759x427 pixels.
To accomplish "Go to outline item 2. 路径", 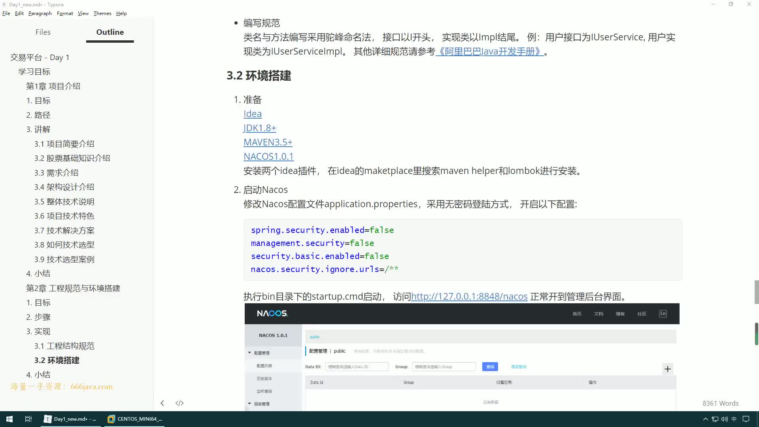I will click(x=38, y=115).
